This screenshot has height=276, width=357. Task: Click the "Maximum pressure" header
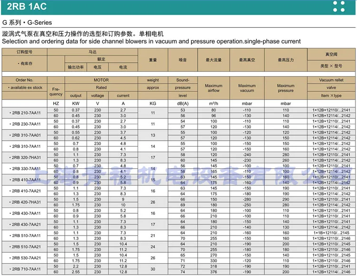[286, 88]
